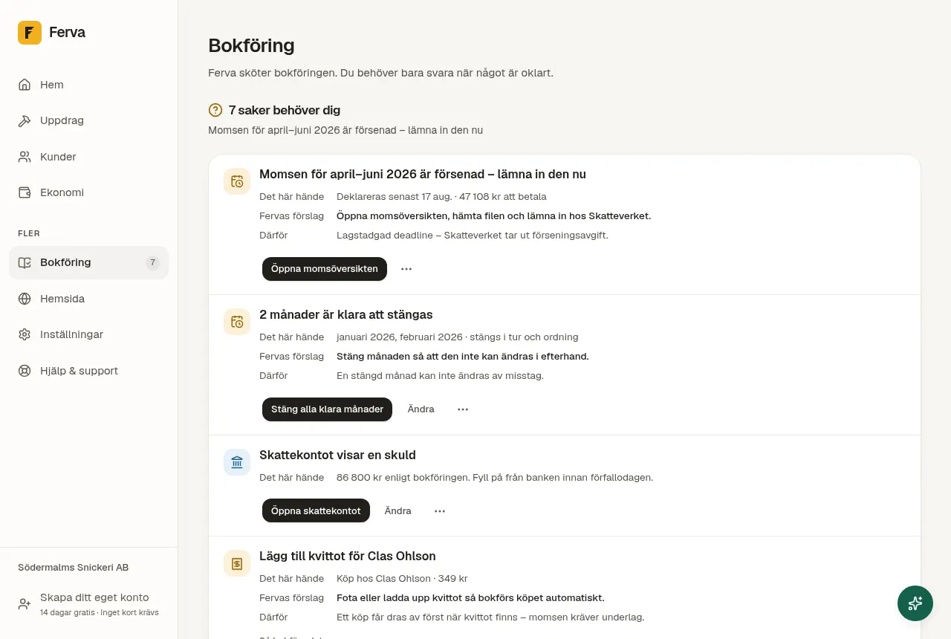
Task: Open the Kunder people icon
Action: click(x=25, y=157)
